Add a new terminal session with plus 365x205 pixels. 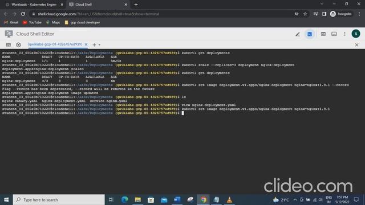(94, 44)
